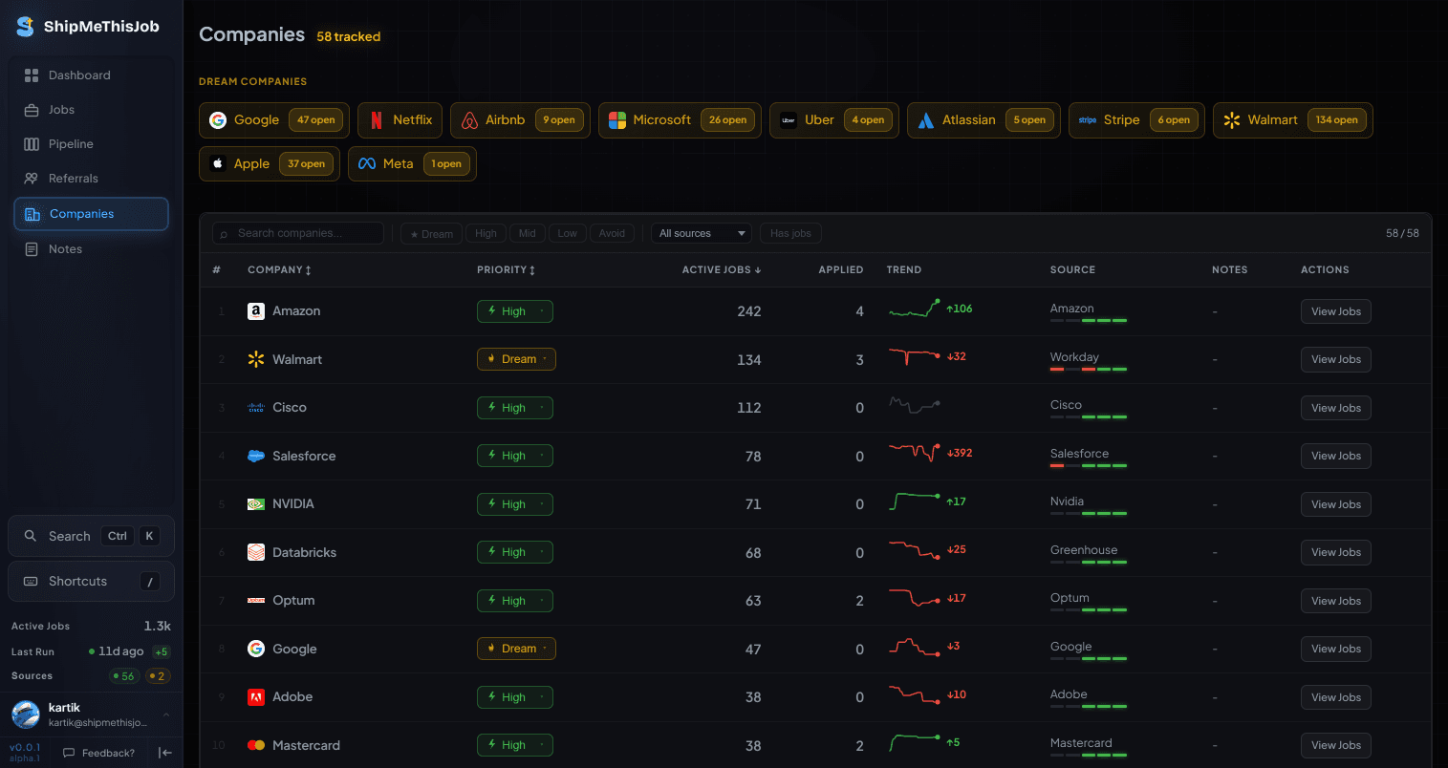1448x768 pixels.
Task: Click the Google dream company chip
Action: coord(274,120)
